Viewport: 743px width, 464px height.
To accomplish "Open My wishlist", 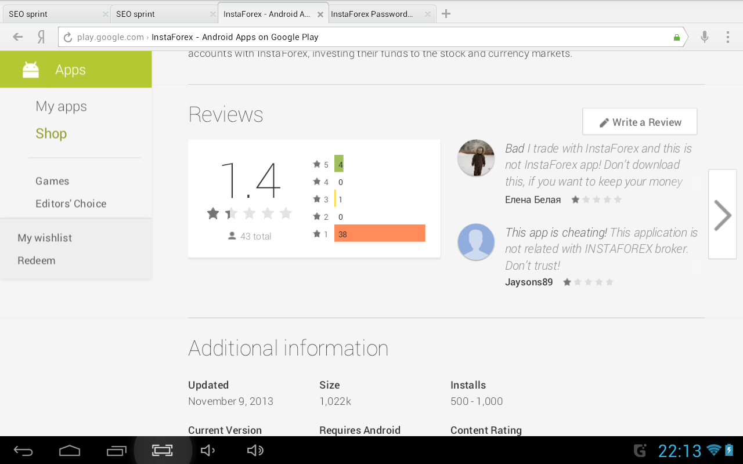I will coord(45,238).
